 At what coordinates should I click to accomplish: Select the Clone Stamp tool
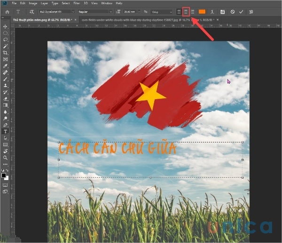pyautogui.click(x=5, y=86)
